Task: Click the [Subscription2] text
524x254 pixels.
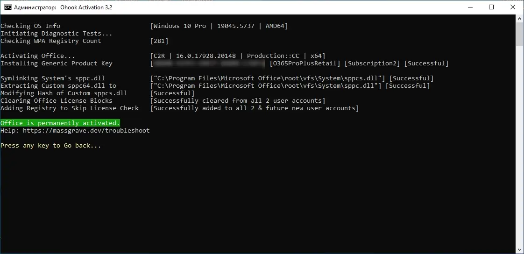Action: [x=372, y=63]
